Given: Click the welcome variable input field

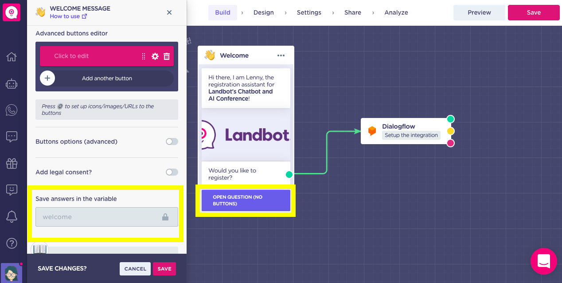Looking at the screenshot, I should pyautogui.click(x=107, y=217).
